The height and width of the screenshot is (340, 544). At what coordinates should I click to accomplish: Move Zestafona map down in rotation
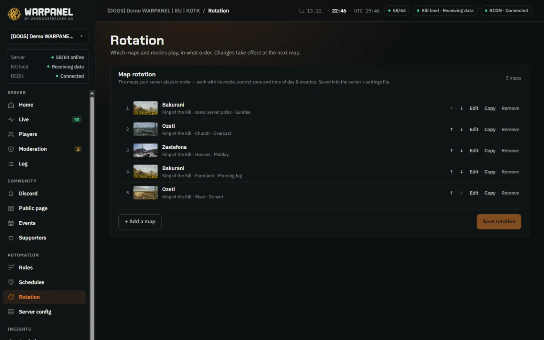[x=462, y=151]
